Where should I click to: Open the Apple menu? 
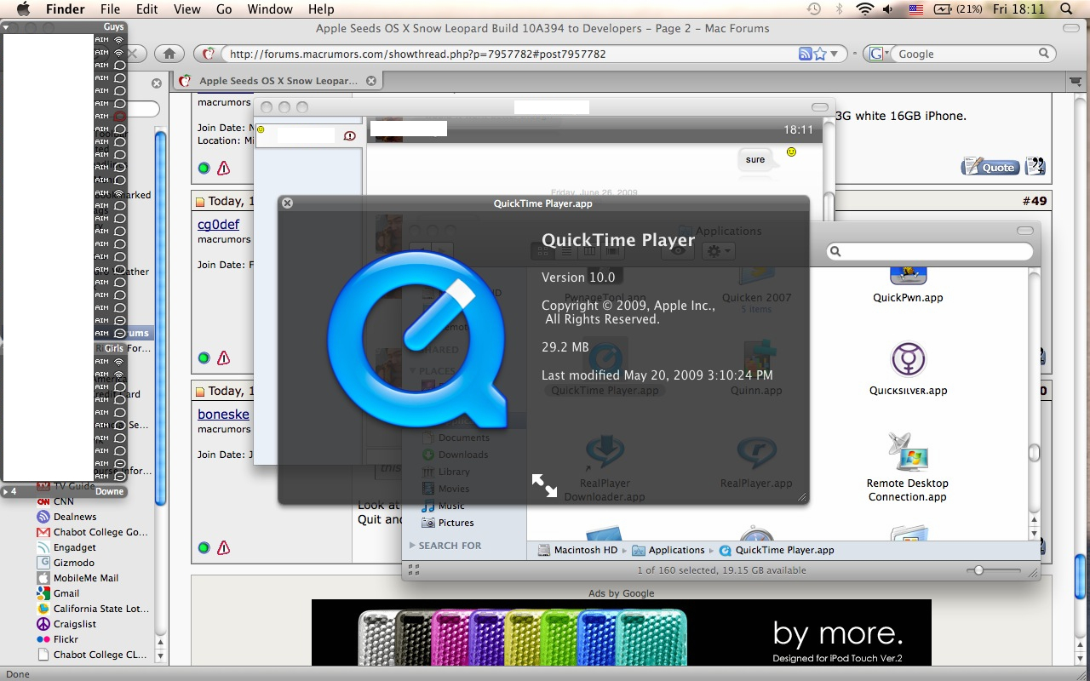pyautogui.click(x=23, y=9)
